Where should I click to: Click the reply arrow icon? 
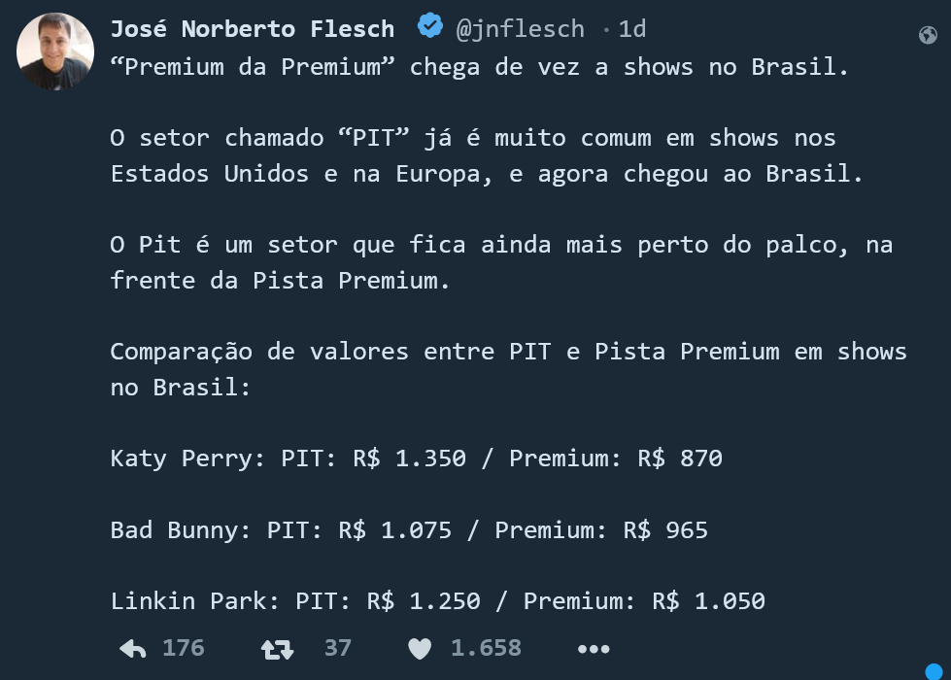(x=133, y=649)
